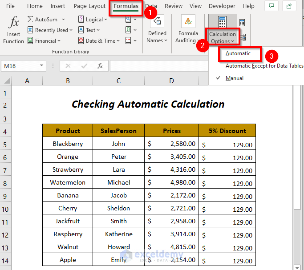304x270 pixels.
Task: Click the Insert Function fx icon
Action: tap(14, 23)
